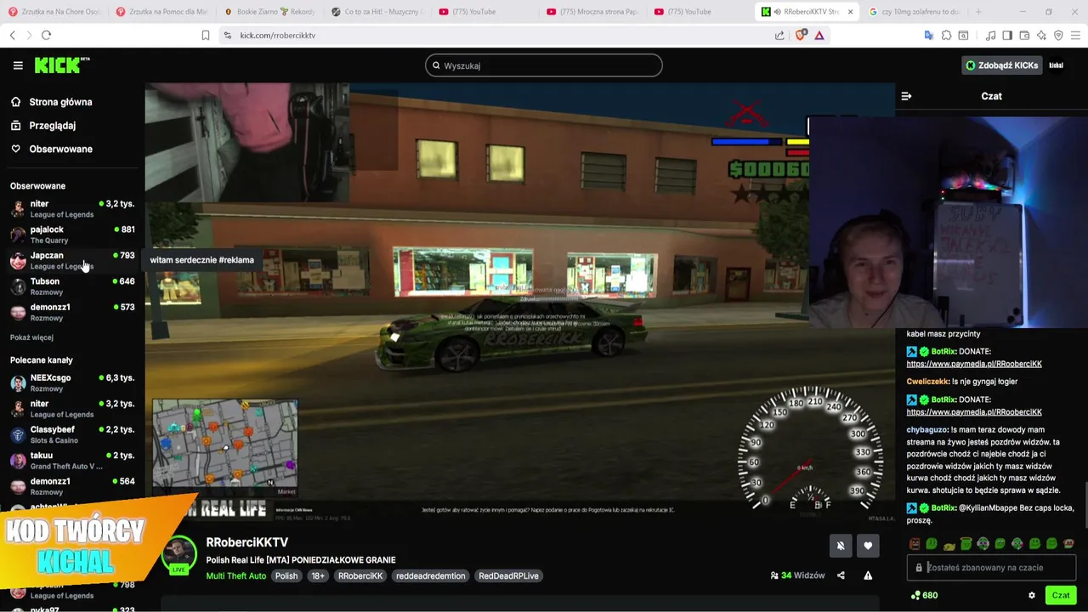This screenshot has width=1088, height=612.
Task: Click the RedDeadRPLive tag
Action: [508, 575]
